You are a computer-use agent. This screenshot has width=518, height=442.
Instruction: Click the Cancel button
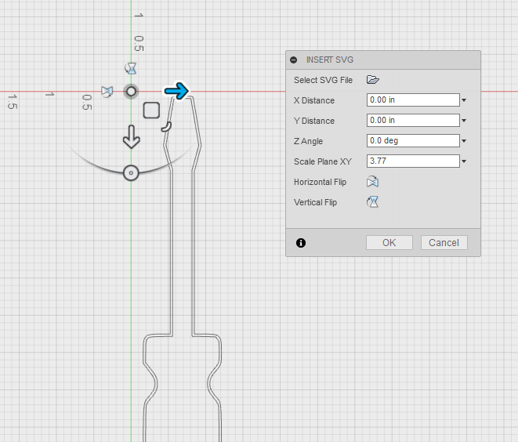444,243
